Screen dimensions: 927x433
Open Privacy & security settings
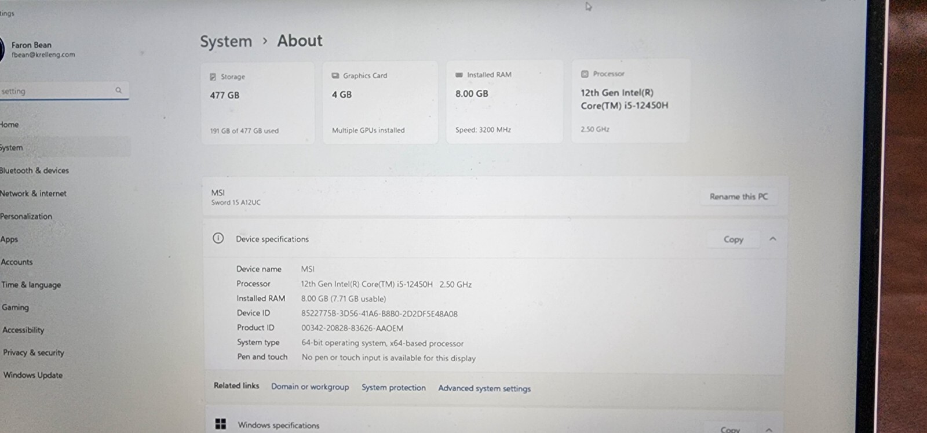coord(34,352)
